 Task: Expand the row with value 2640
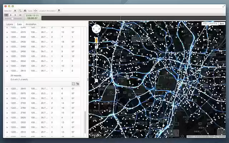7,89
